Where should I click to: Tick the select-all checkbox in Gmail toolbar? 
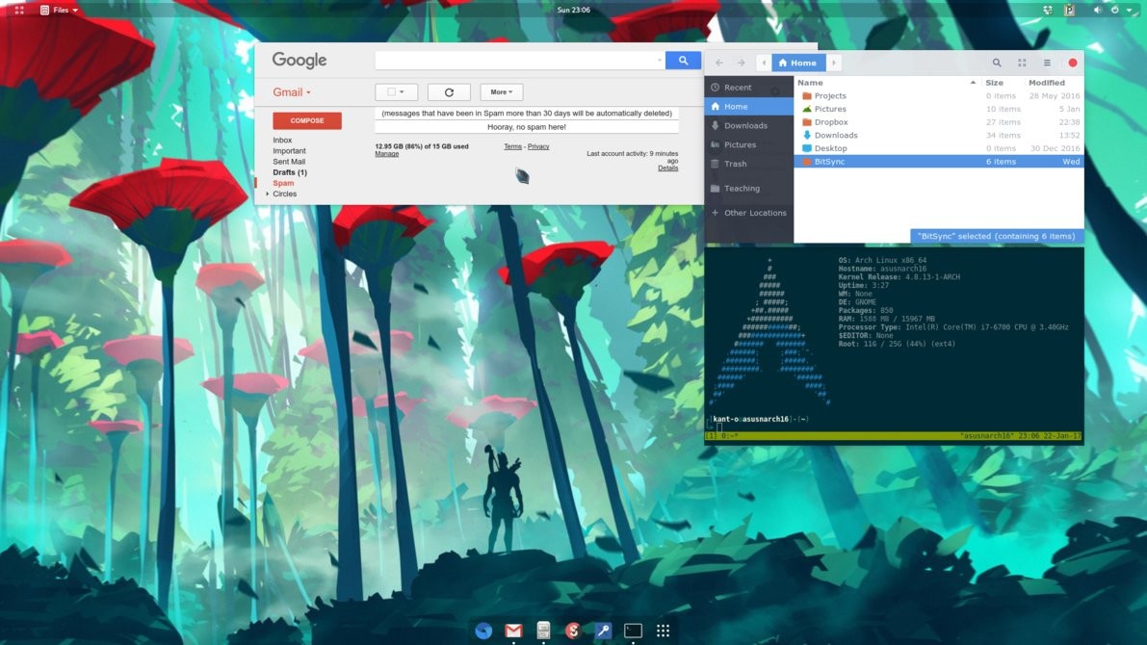391,92
